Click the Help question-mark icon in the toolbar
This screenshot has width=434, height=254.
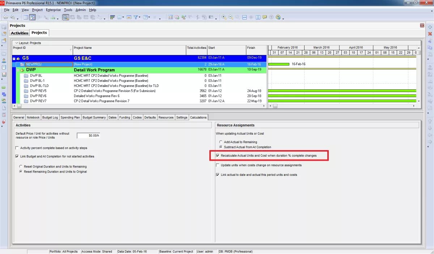[278, 17]
